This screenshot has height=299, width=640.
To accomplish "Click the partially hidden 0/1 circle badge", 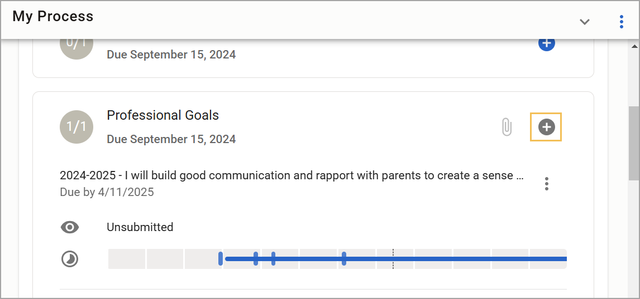I will pos(77,49).
